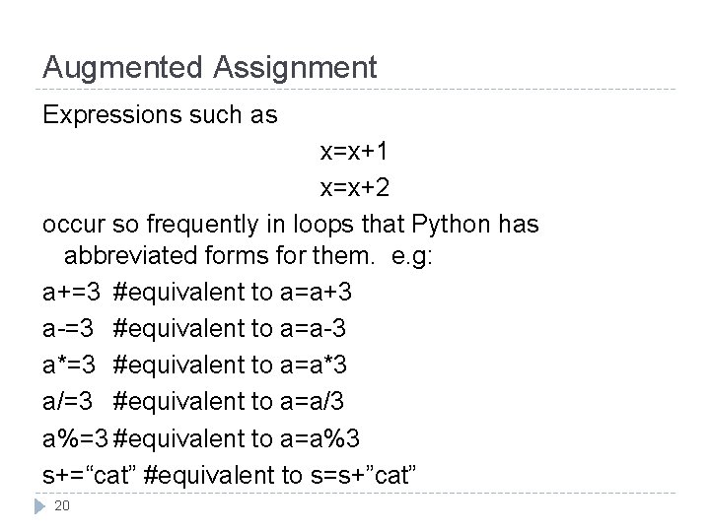Image resolution: width=710 pixels, height=532 pixels.
Task: Click the a%=3 statement
Action: [x=77, y=436]
